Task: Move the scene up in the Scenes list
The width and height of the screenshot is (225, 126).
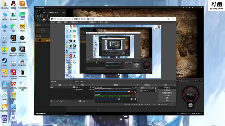Action: [58, 101]
